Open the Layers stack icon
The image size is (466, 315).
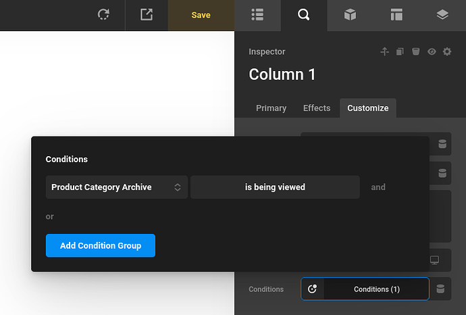pos(442,15)
